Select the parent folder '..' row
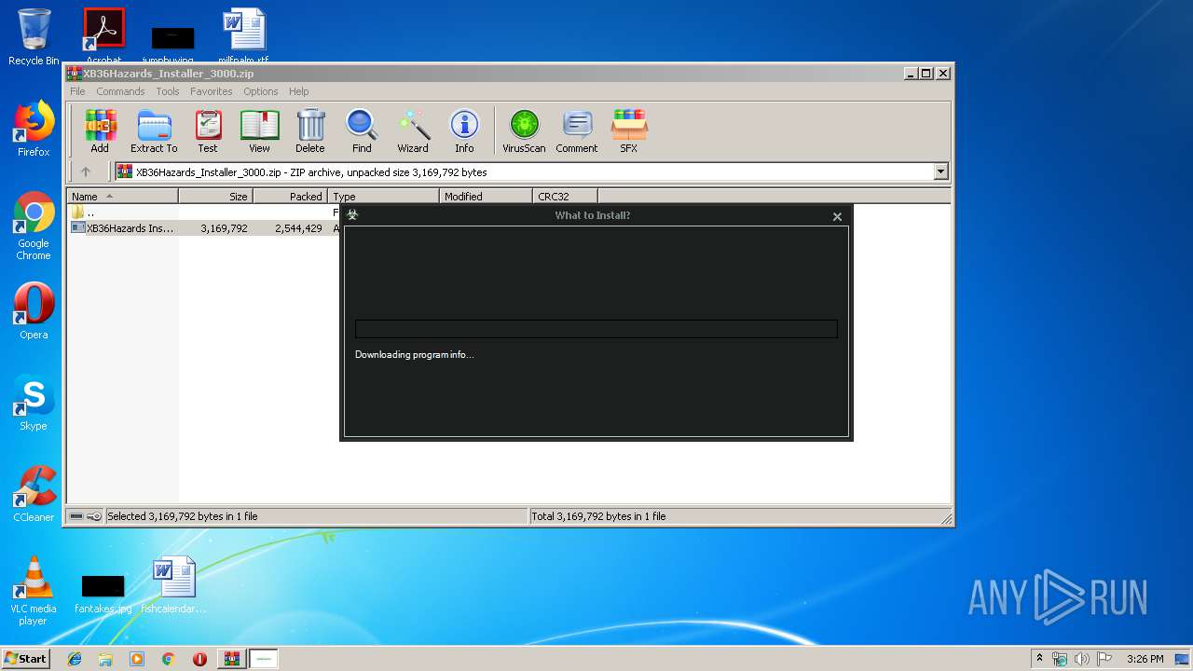The image size is (1193, 671). point(82,212)
